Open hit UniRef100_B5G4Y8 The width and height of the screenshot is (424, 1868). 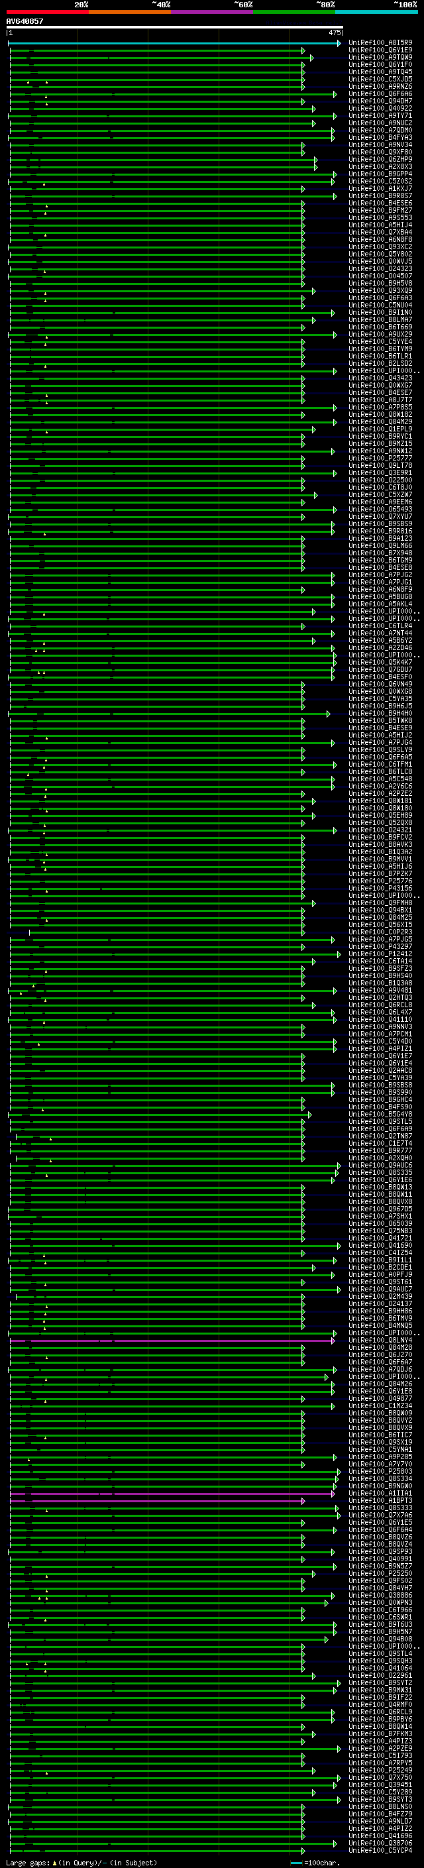[x=380, y=1114]
